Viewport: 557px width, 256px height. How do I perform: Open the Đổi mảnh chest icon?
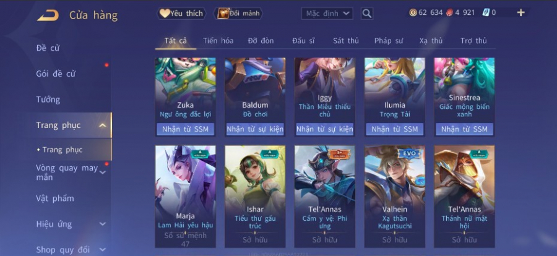[x=223, y=14]
